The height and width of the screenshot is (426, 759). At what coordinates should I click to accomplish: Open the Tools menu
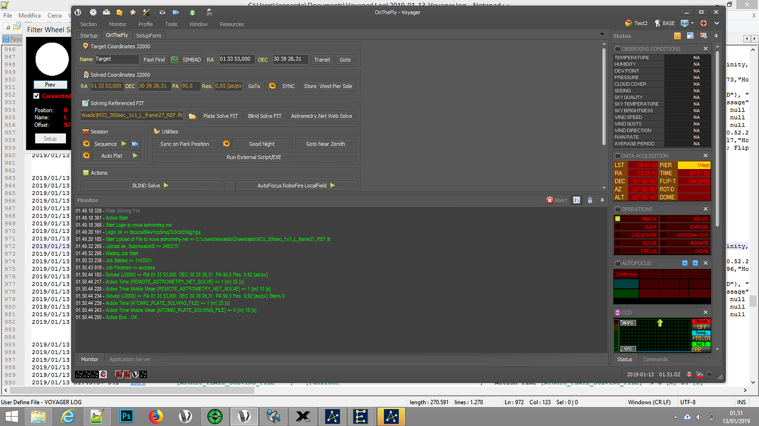171,24
